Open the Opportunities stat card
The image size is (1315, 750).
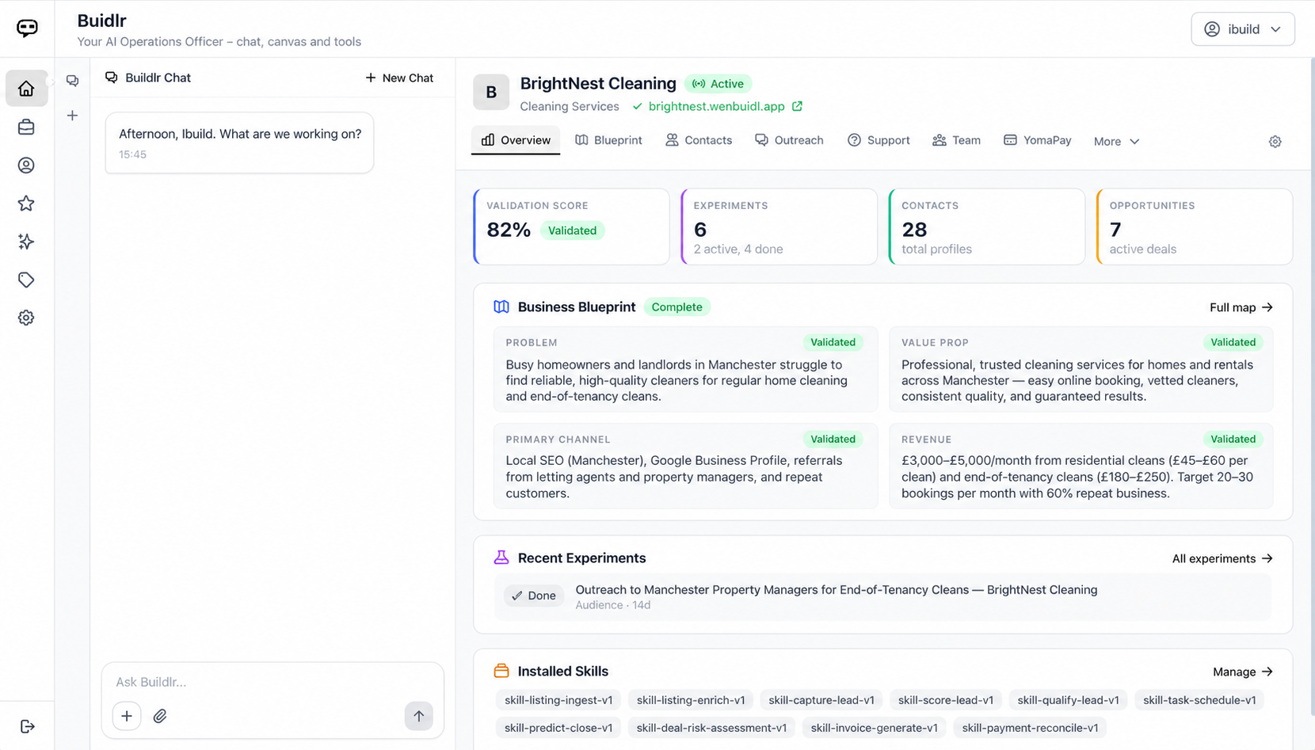[x=1195, y=227]
